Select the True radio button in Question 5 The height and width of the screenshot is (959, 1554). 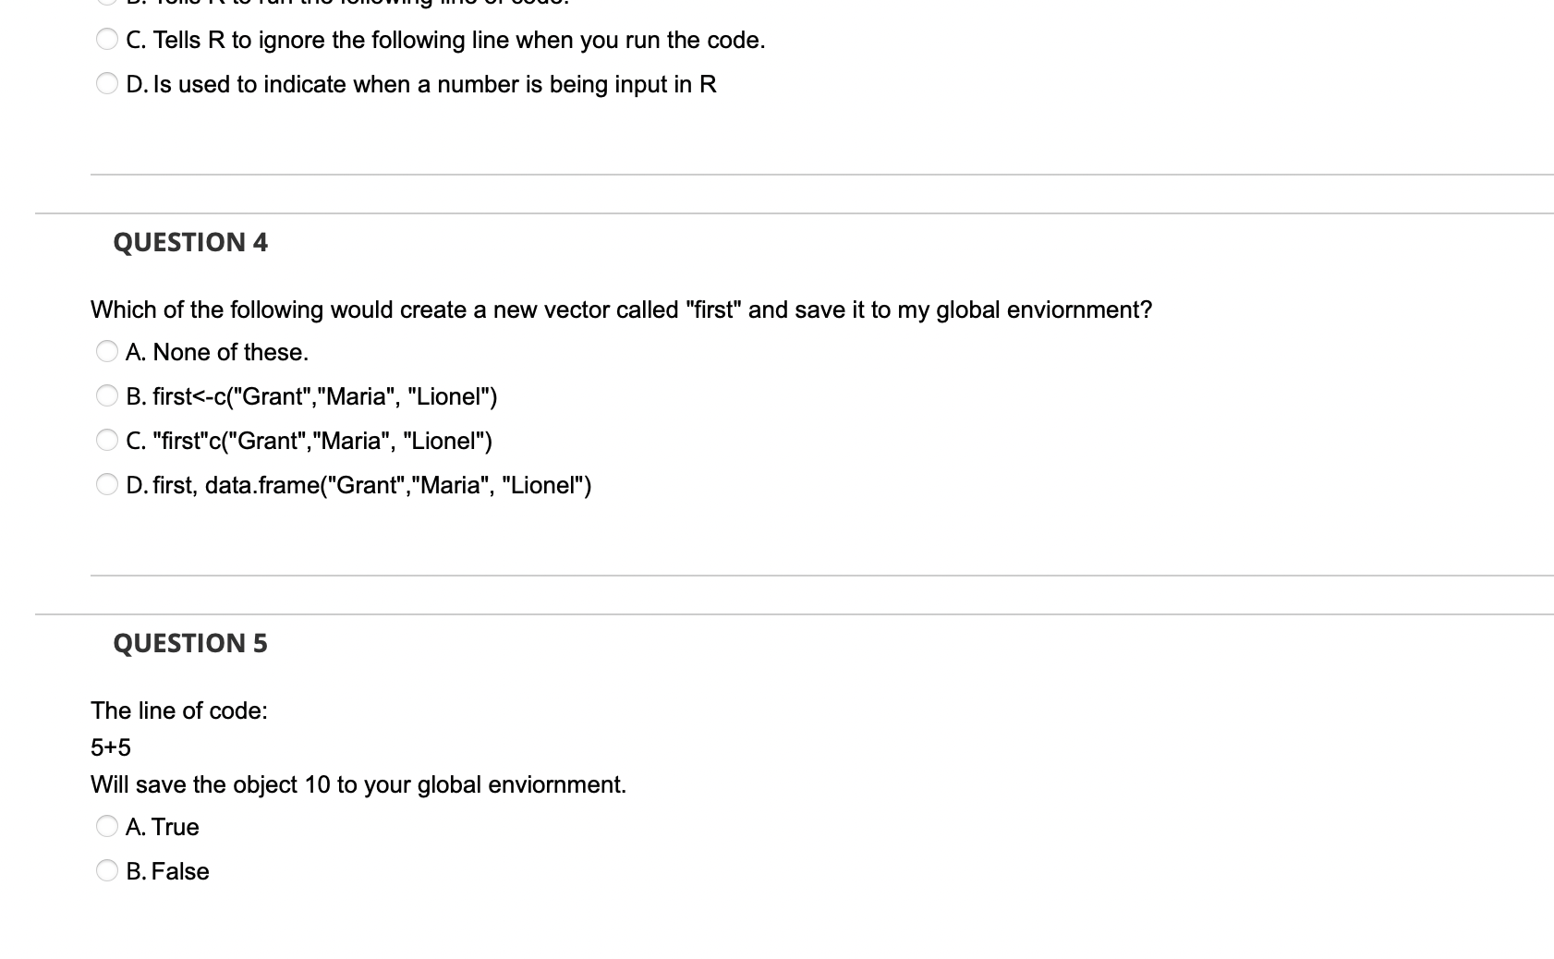[107, 827]
